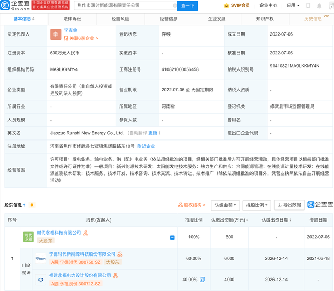Click the 时代永福 shareholder logo
Screen dimensions: 334x291
pos(29,237)
